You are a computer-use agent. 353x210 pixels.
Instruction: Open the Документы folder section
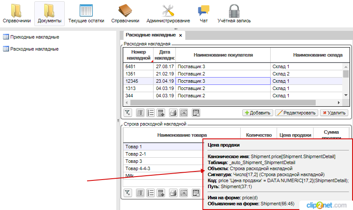click(x=49, y=13)
